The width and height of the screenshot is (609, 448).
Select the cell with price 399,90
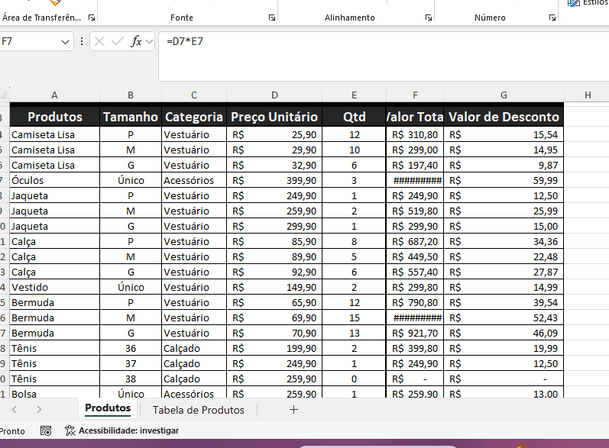274,180
